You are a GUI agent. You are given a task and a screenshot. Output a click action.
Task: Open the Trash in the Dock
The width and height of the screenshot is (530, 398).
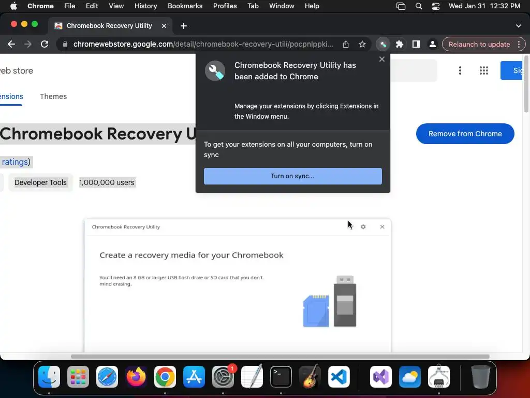pyautogui.click(x=481, y=377)
